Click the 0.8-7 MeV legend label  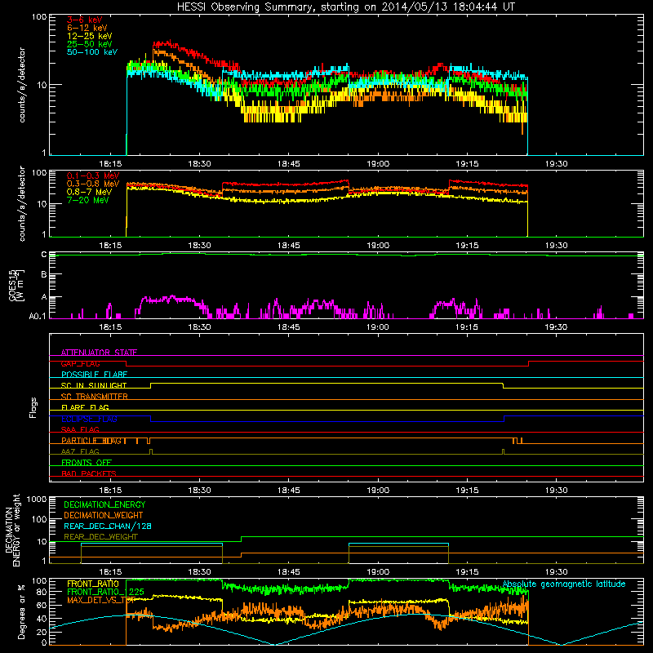[x=90, y=192]
